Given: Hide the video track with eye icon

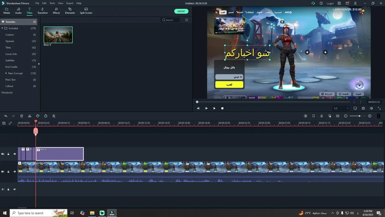Looking at the screenshot, I should click(x=14, y=171).
